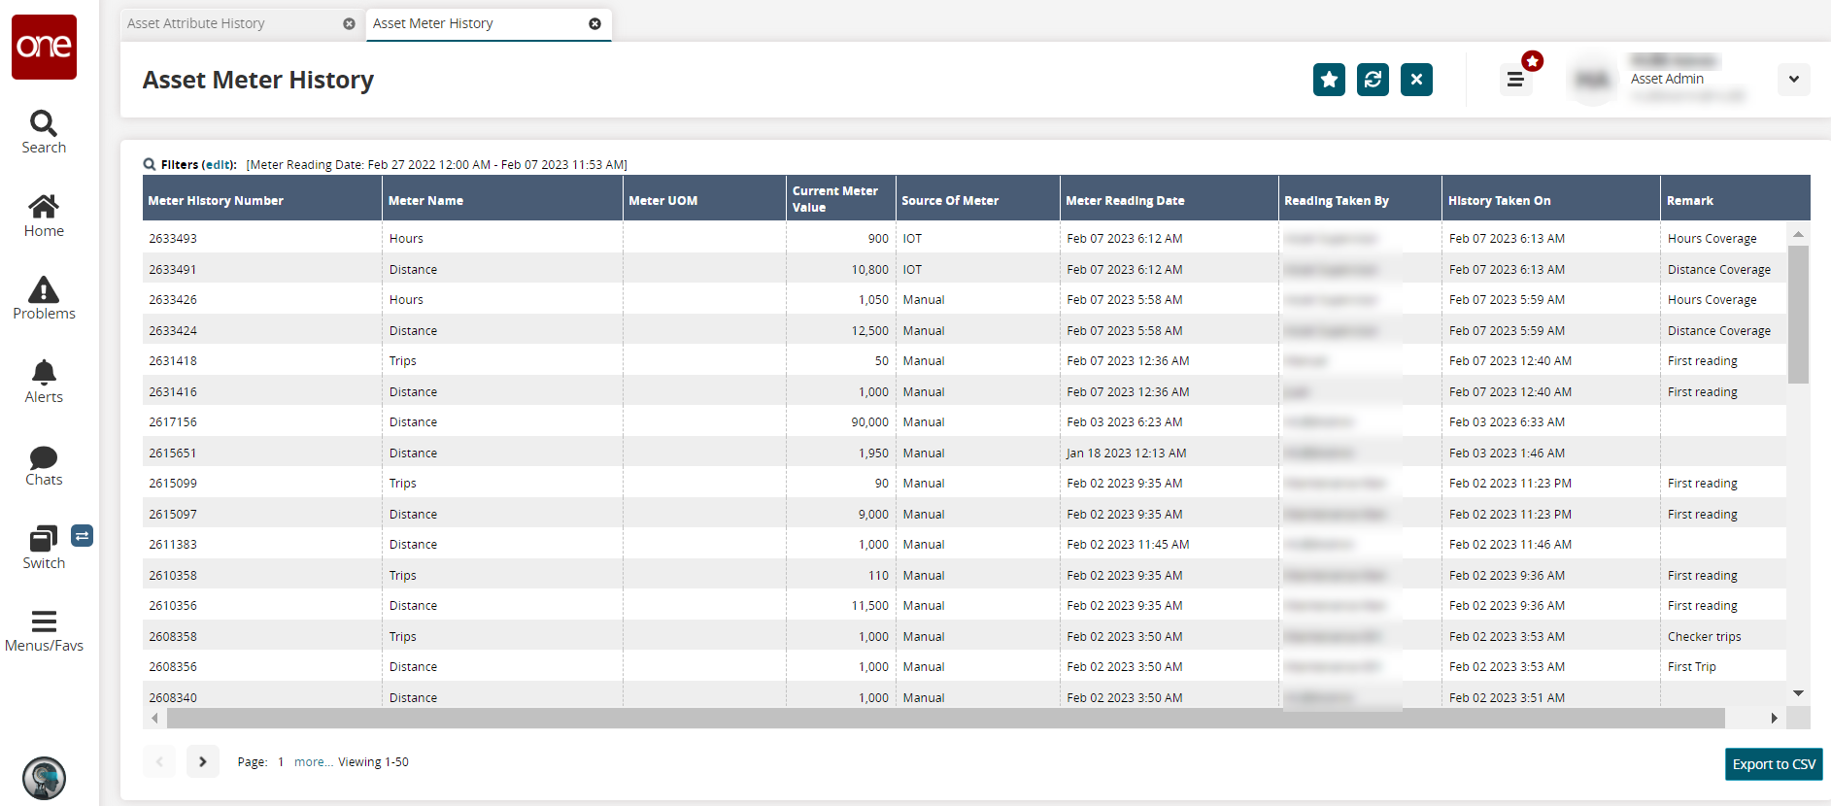
Task: Open the notifications menu icon with red badge
Action: point(1515,80)
